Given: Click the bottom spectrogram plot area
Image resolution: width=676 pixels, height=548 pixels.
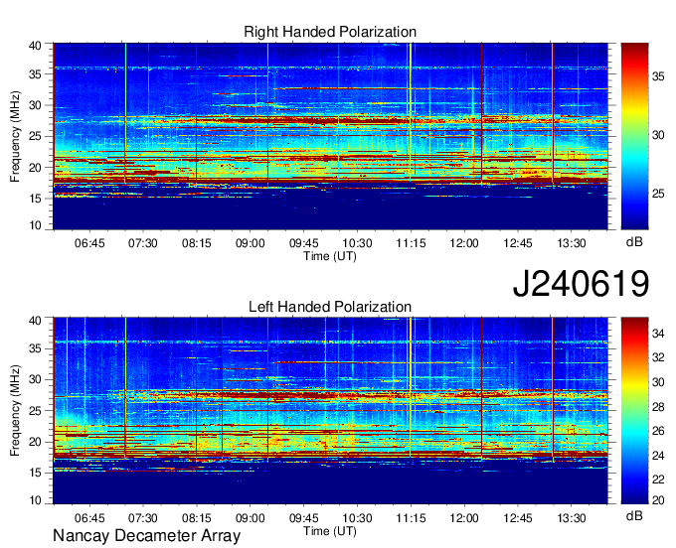Looking at the screenshot, I should pyautogui.click(x=330, y=411).
